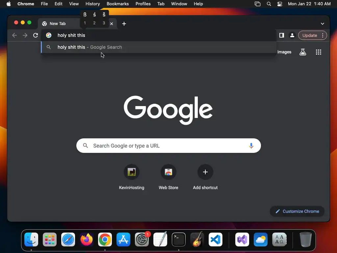Click the date and time in menu bar

(x=309, y=4)
